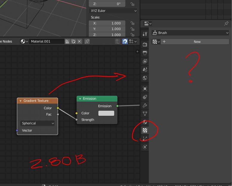Unlink Material.001 with the X button

pos(79,41)
